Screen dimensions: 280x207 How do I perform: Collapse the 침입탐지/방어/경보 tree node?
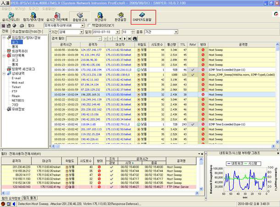point(4,38)
